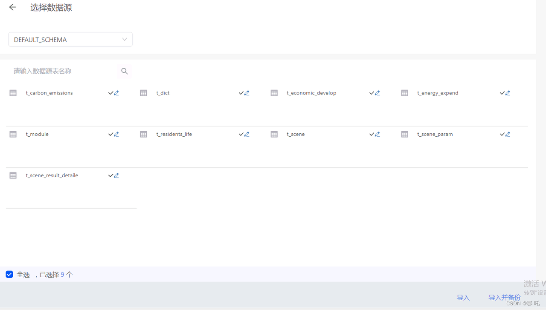Toggle checkmark for t_dict
The width and height of the screenshot is (546, 310).
(241, 93)
